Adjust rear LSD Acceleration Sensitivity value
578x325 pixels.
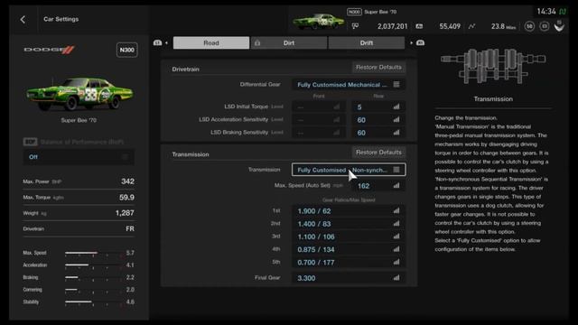(x=378, y=120)
